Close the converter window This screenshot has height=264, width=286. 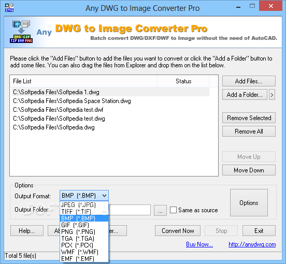270,6
